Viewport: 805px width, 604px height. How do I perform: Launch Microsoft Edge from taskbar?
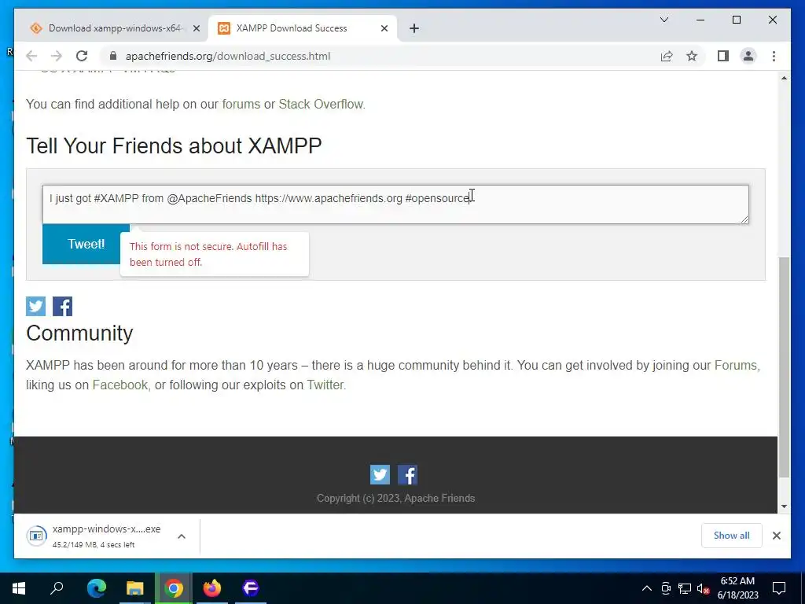97,588
